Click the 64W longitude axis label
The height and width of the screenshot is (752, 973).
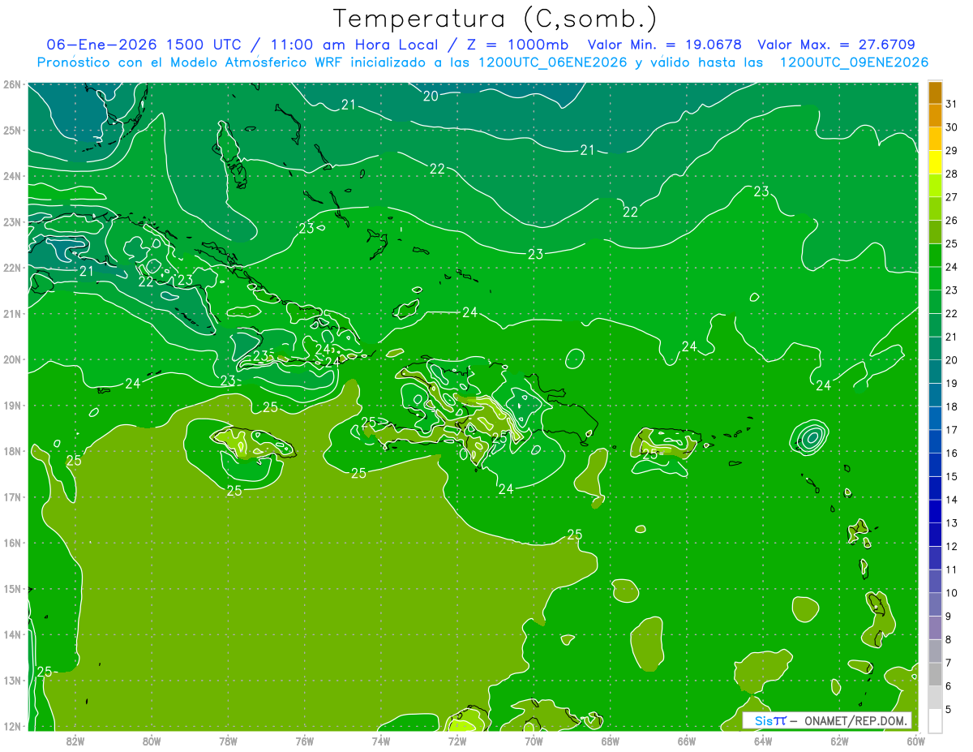tap(763, 741)
